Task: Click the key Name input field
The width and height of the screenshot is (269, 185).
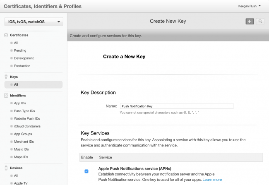Action: [x=176, y=106]
